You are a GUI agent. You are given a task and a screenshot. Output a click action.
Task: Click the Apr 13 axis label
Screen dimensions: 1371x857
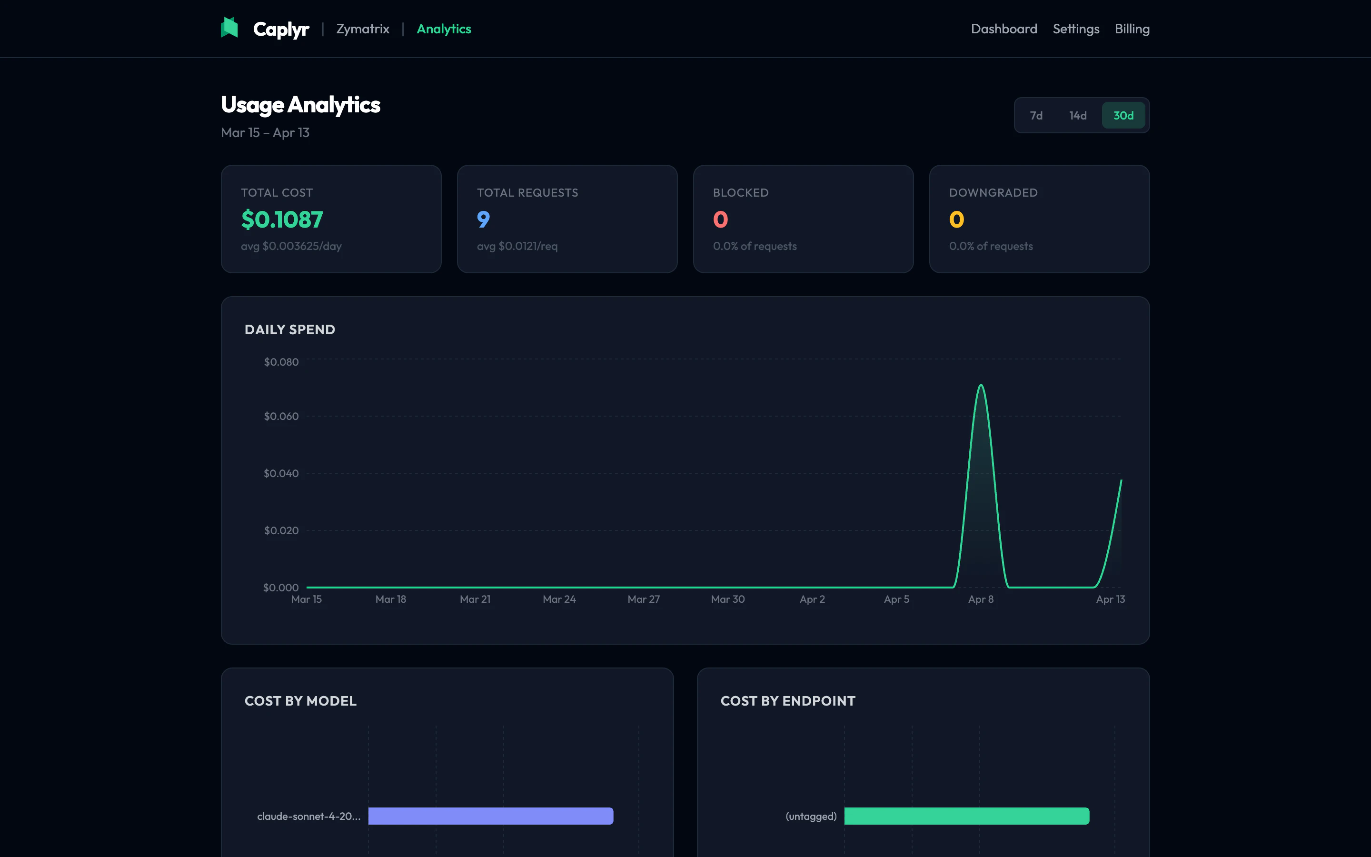[x=1111, y=598]
